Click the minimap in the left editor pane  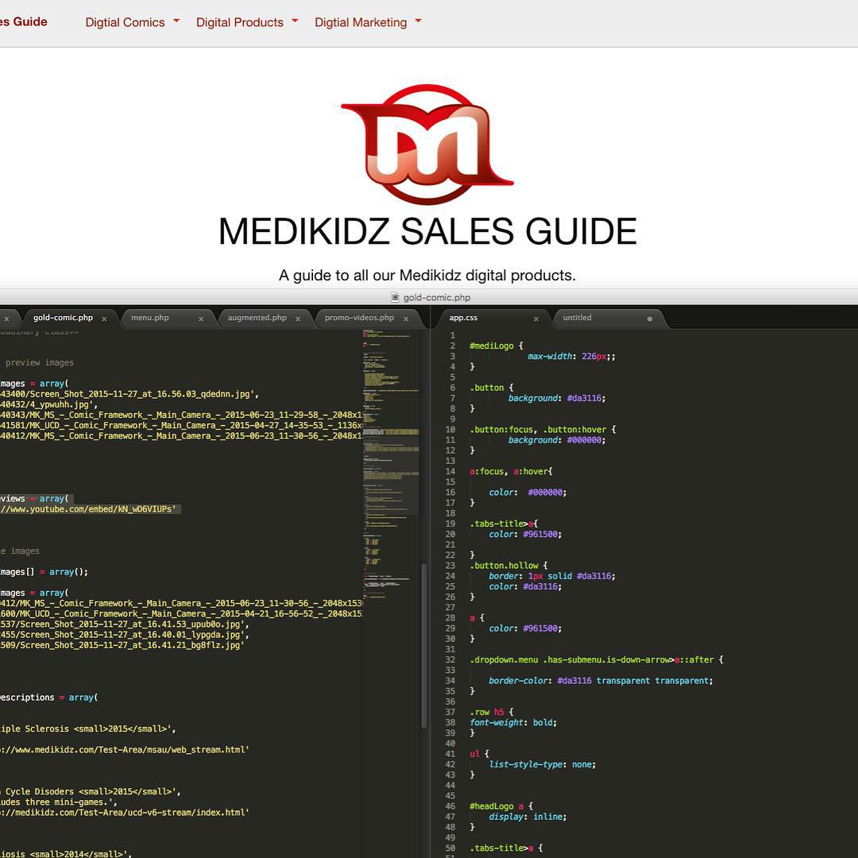point(392,477)
